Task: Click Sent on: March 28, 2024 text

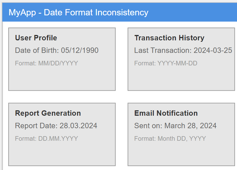Action: (175, 126)
